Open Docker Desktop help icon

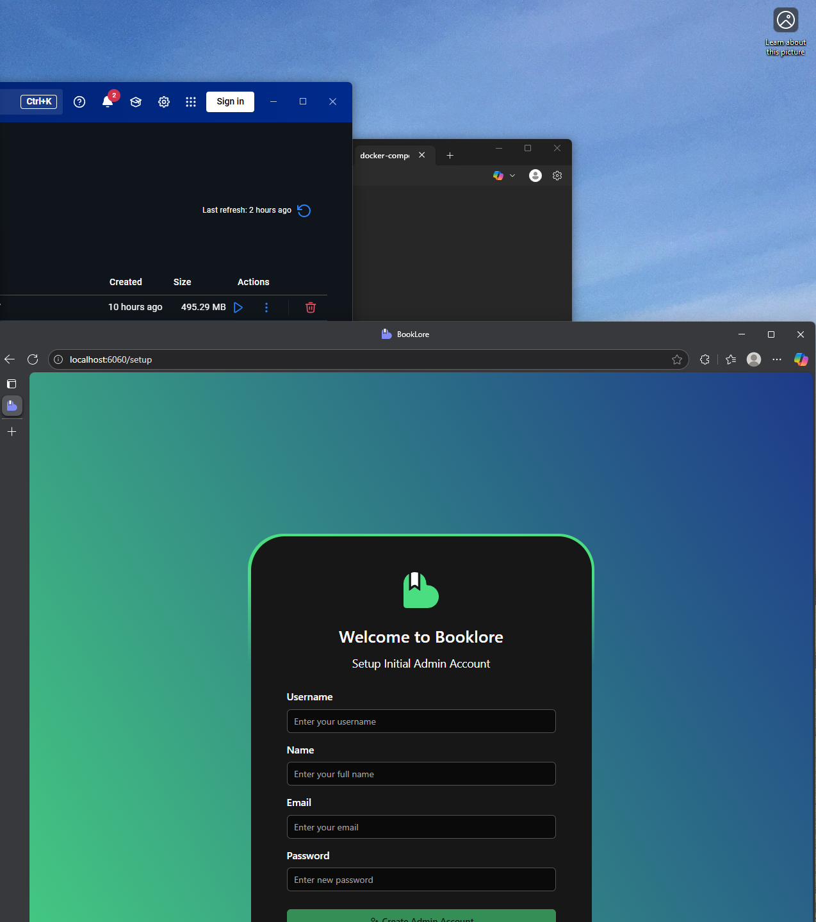[79, 102]
